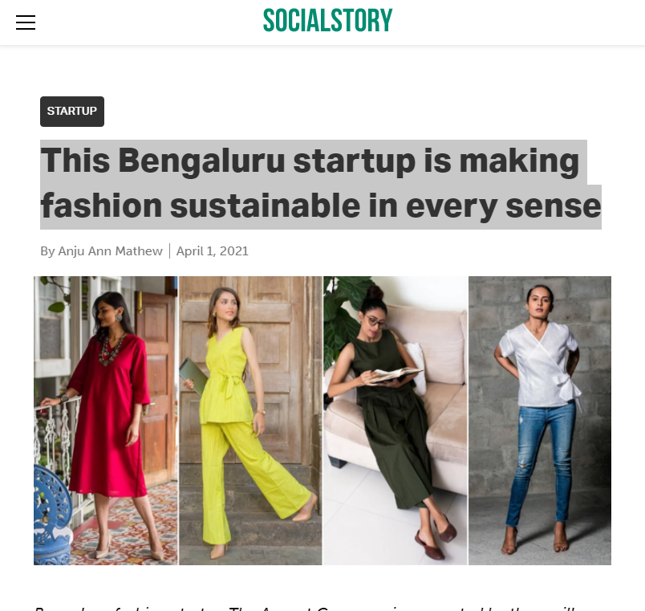Click the woman reading on sofa image
Viewport: 645px width, 611px height.
(394, 420)
